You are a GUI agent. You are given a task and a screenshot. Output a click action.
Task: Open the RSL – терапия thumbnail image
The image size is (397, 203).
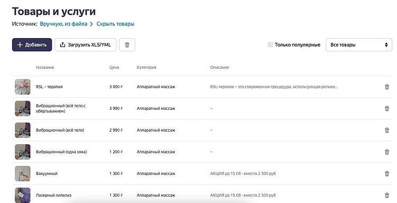[x=23, y=87]
